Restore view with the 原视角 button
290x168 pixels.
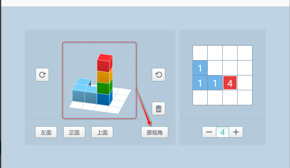pyautogui.click(x=155, y=132)
